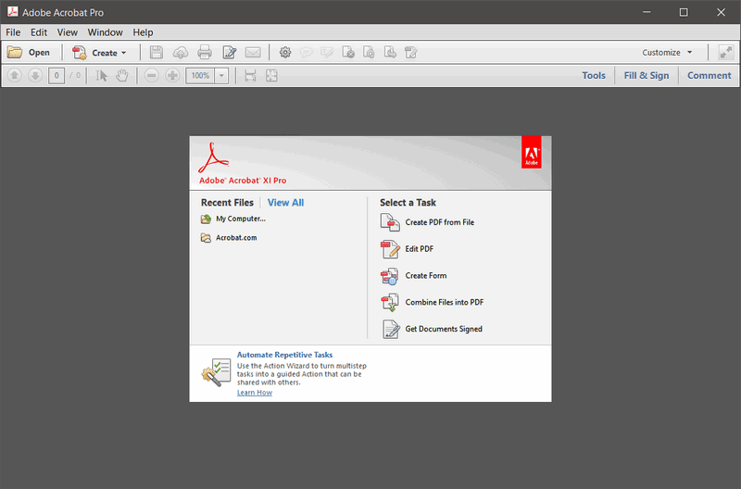
Task: Click the Create PDF icon in toolbar
Action: (80, 53)
